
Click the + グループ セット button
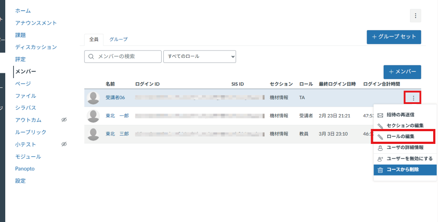click(394, 37)
